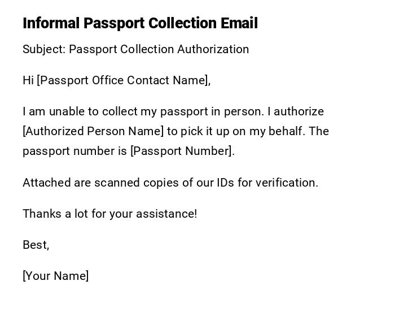This screenshot has width=395, height=311.
Task: Click the "Passport Collection Authorization" subject text
Action: pos(159,49)
